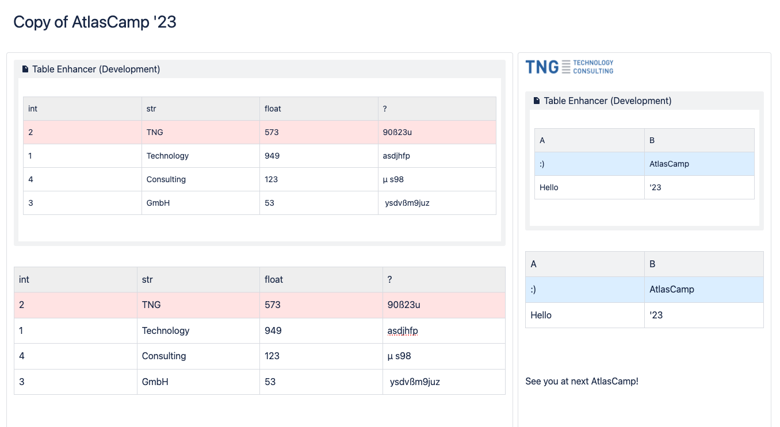Click the "str" header in the lower left table
The height and width of the screenshot is (427, 780).
click(147, 280)
